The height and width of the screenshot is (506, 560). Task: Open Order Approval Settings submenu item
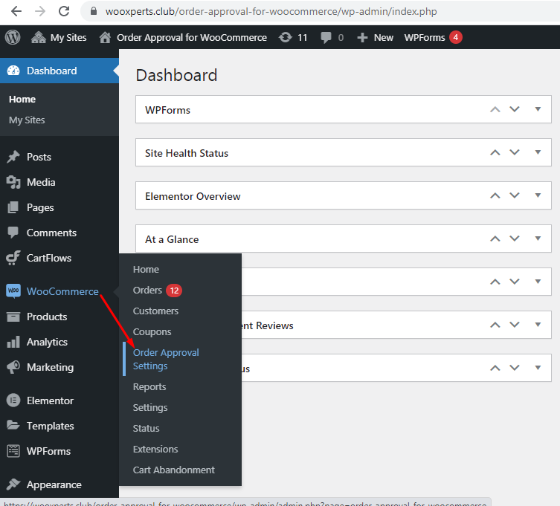pyautogui.click(x=166, y=359)
